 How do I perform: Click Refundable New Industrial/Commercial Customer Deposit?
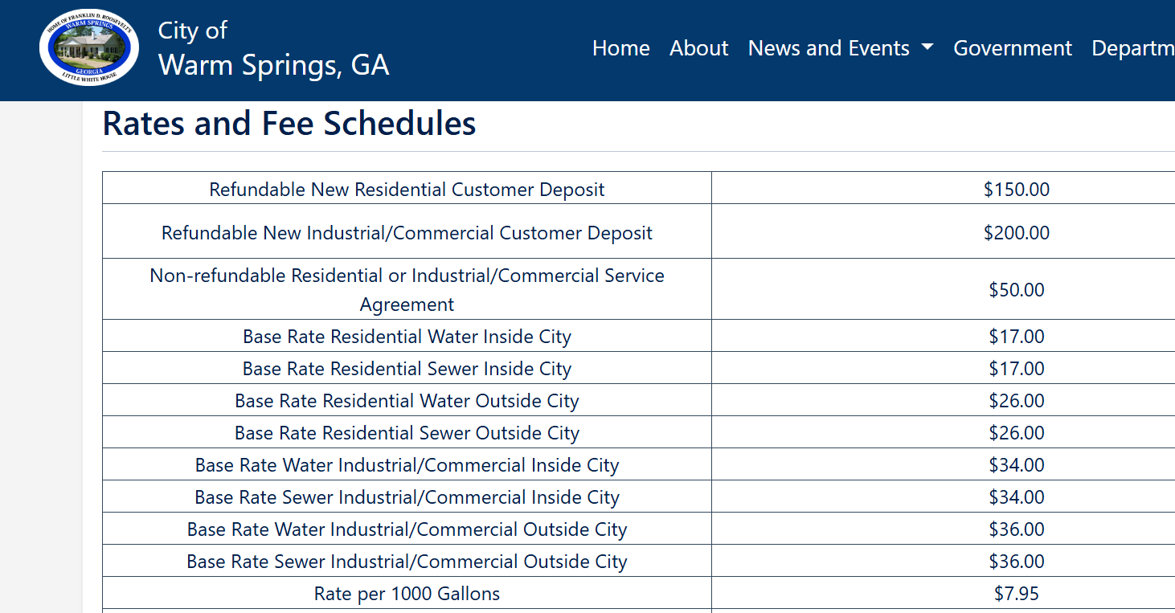click(x=407, y=233)
